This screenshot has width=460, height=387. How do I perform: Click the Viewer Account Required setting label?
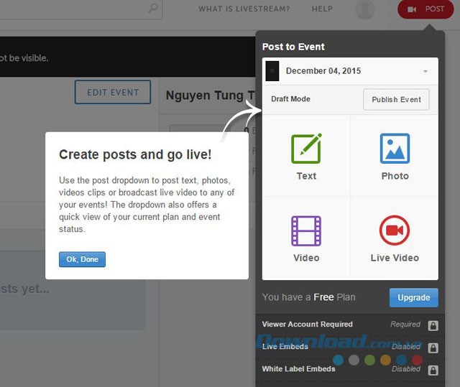[x=307, y=325]
